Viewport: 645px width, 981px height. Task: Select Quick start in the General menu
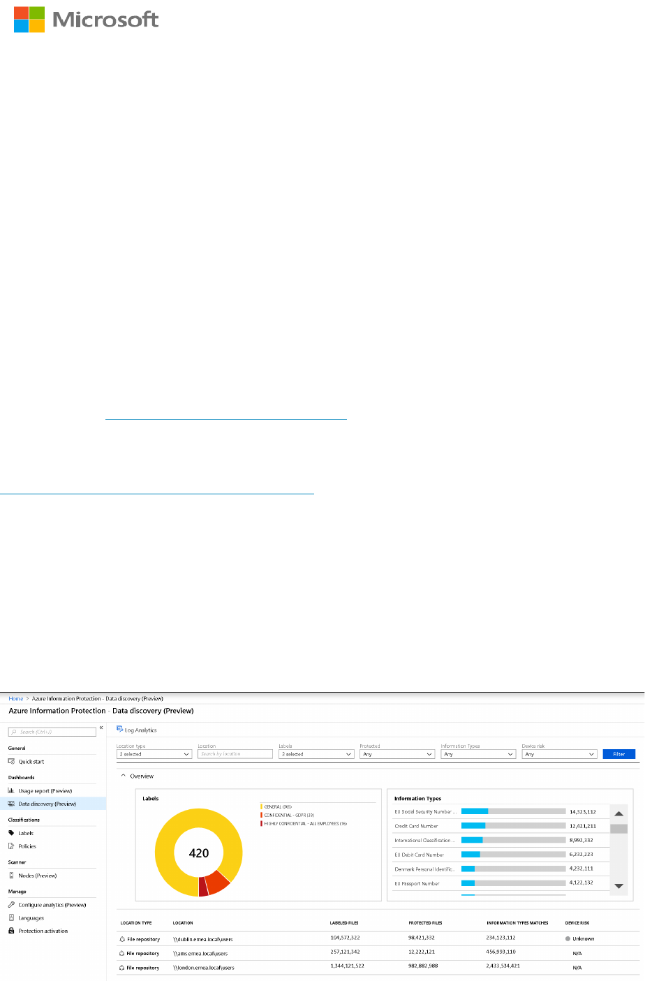[31, 762]
